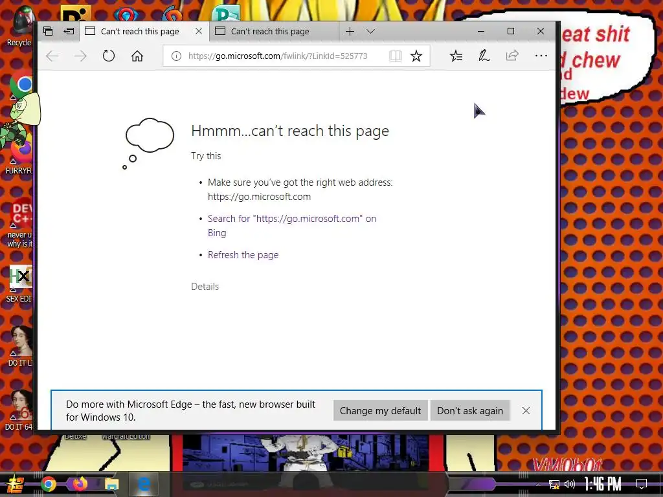The image size is (663, 497).
Task: Click Don't ask again button
Action: coord(470,411)
